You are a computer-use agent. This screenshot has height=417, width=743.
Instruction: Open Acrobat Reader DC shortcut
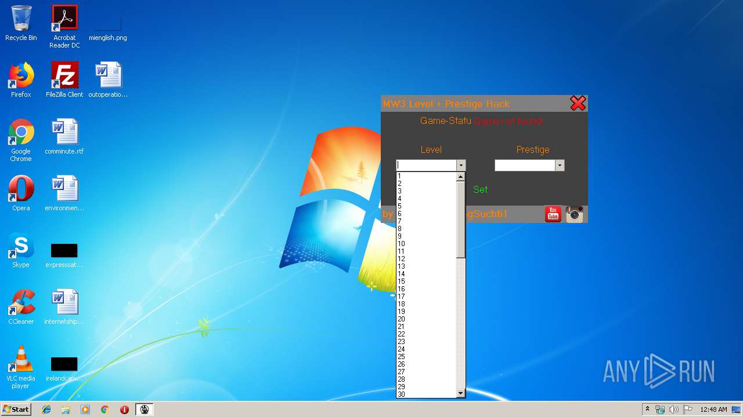tap(64, 27)
